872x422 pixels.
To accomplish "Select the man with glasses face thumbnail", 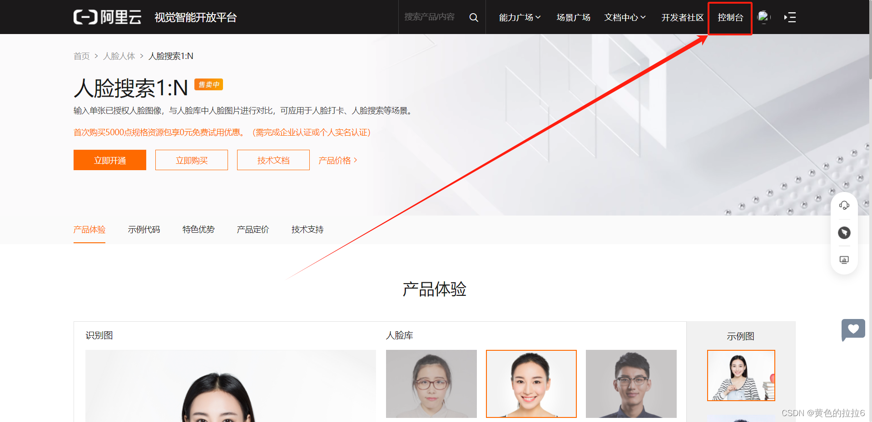I will (631, 384).
